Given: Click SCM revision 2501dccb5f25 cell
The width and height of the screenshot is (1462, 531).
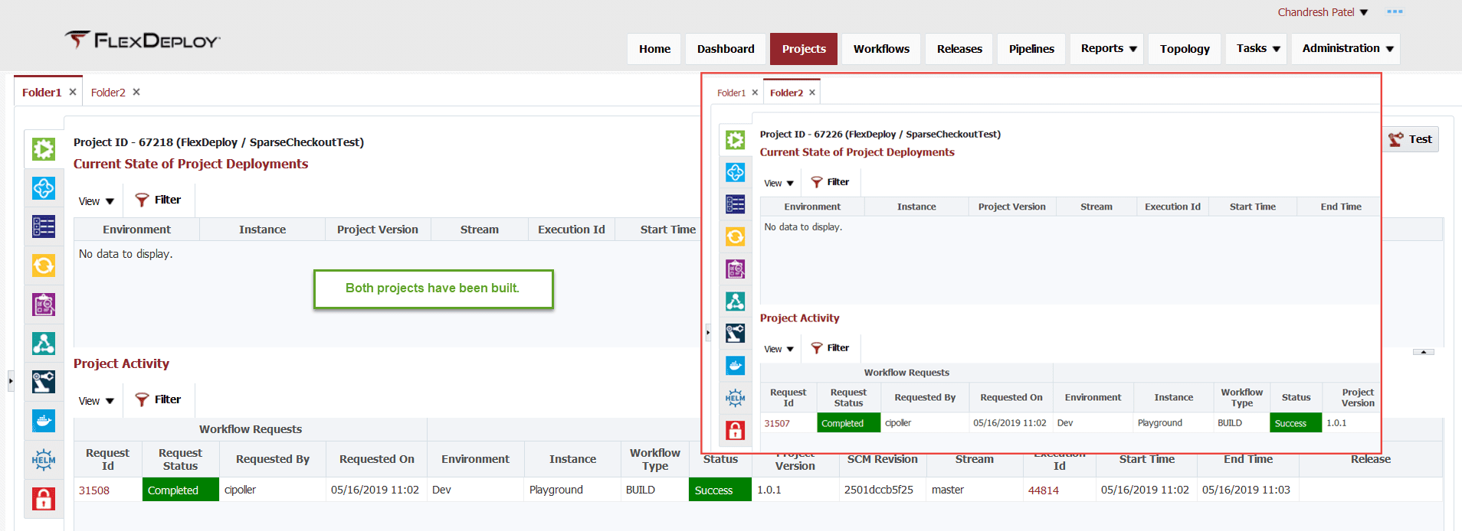Looking at the screenshot, I should tap(883, 490).
